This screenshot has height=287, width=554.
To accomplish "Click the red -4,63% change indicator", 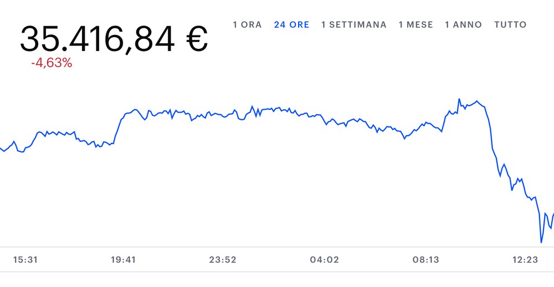I will tap(52, 63).
